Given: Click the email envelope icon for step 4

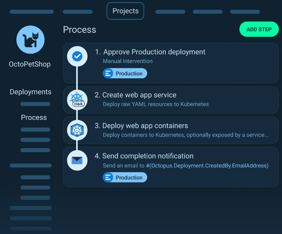Looking at the screenshot, I should point(77,160).
